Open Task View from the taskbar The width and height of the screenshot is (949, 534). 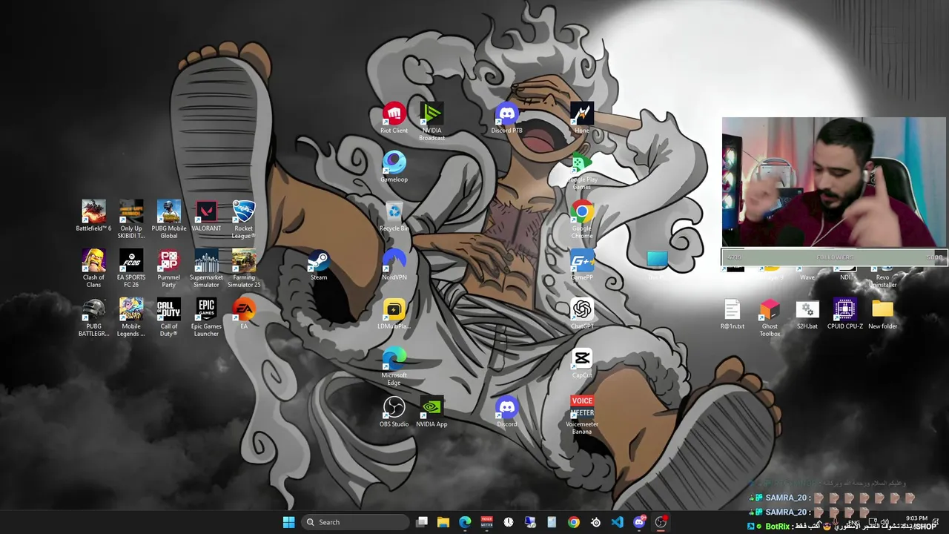pos(422,522)
